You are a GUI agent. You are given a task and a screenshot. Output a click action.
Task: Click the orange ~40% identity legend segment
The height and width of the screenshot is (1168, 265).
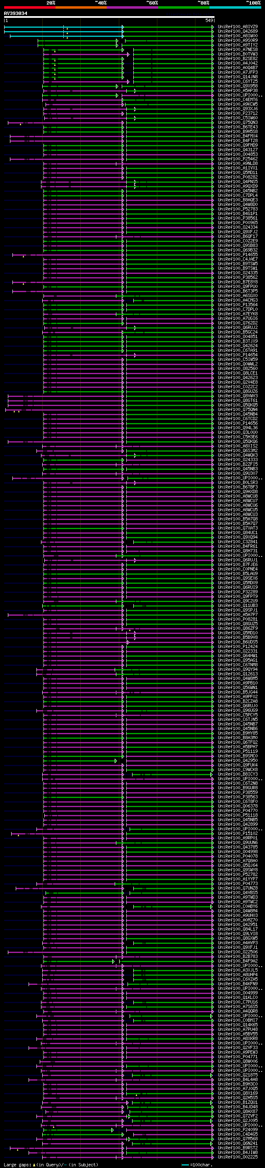81,7
